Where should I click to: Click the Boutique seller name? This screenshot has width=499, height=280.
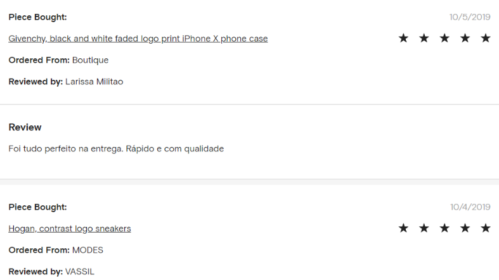pyautogui.click(x=91, y=60)
